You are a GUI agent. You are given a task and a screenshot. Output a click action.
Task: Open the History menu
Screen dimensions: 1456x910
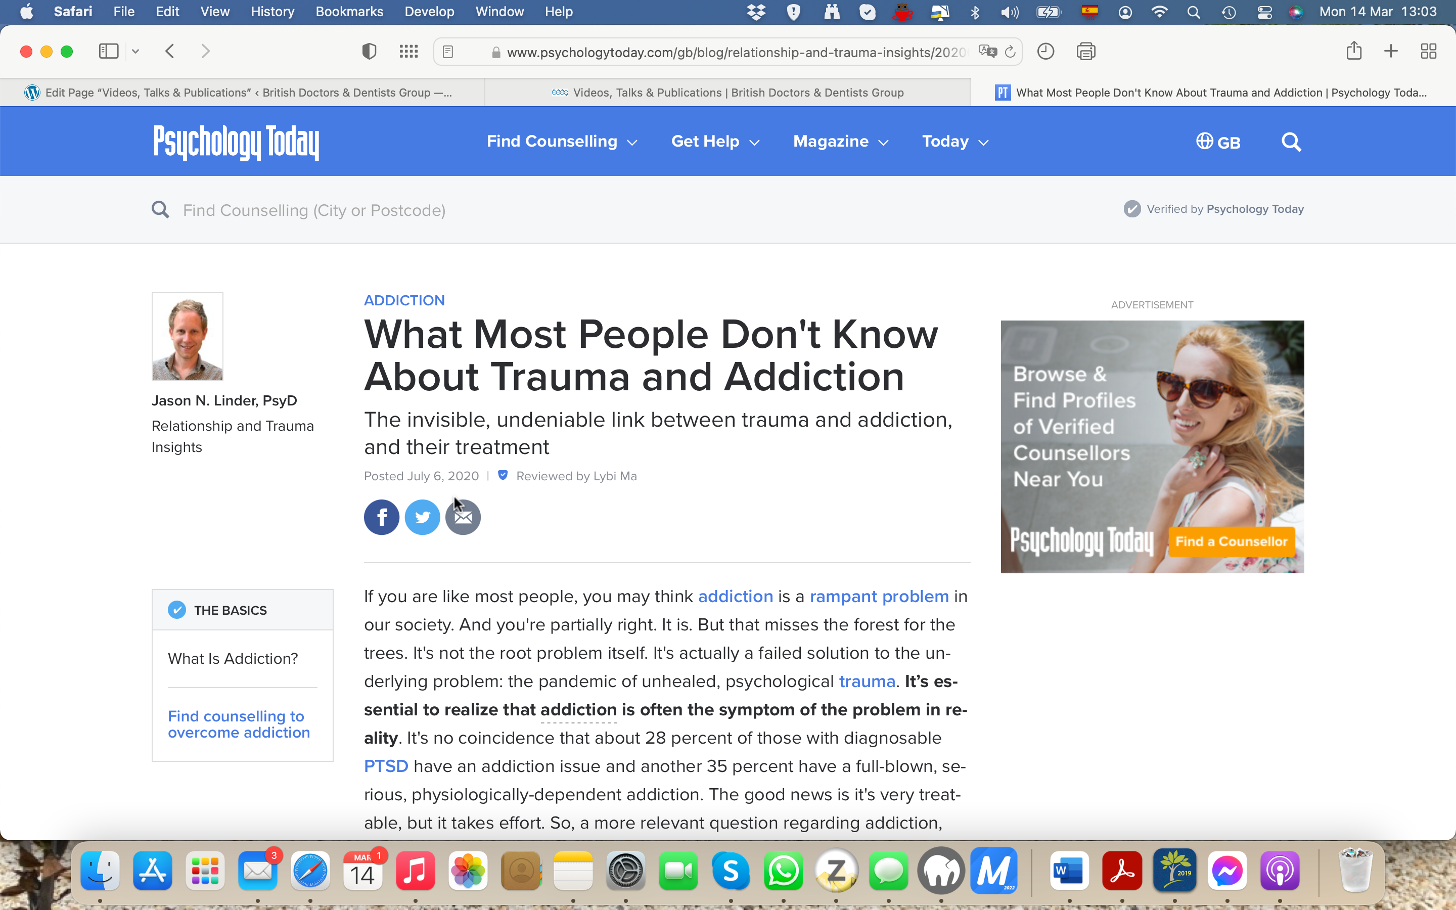[x=272, y=12]
